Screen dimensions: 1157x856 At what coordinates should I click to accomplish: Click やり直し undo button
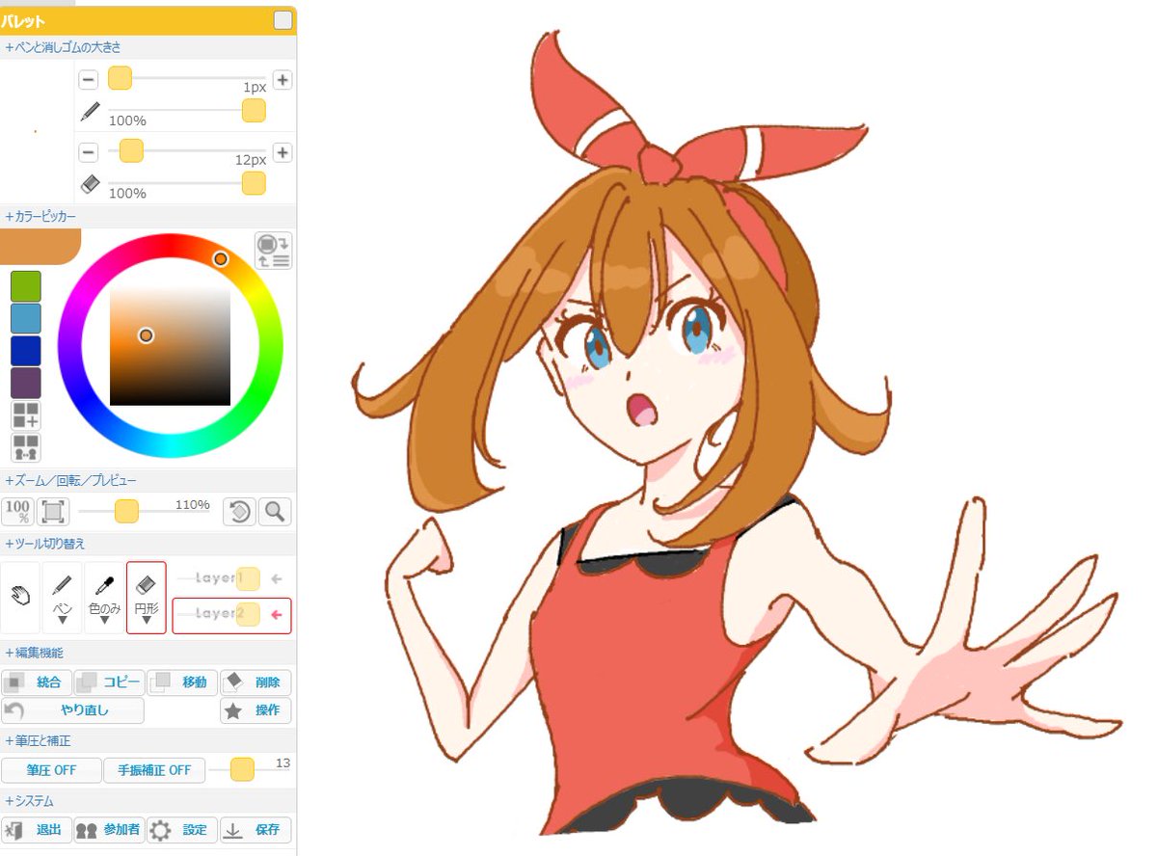pos(72,710)
